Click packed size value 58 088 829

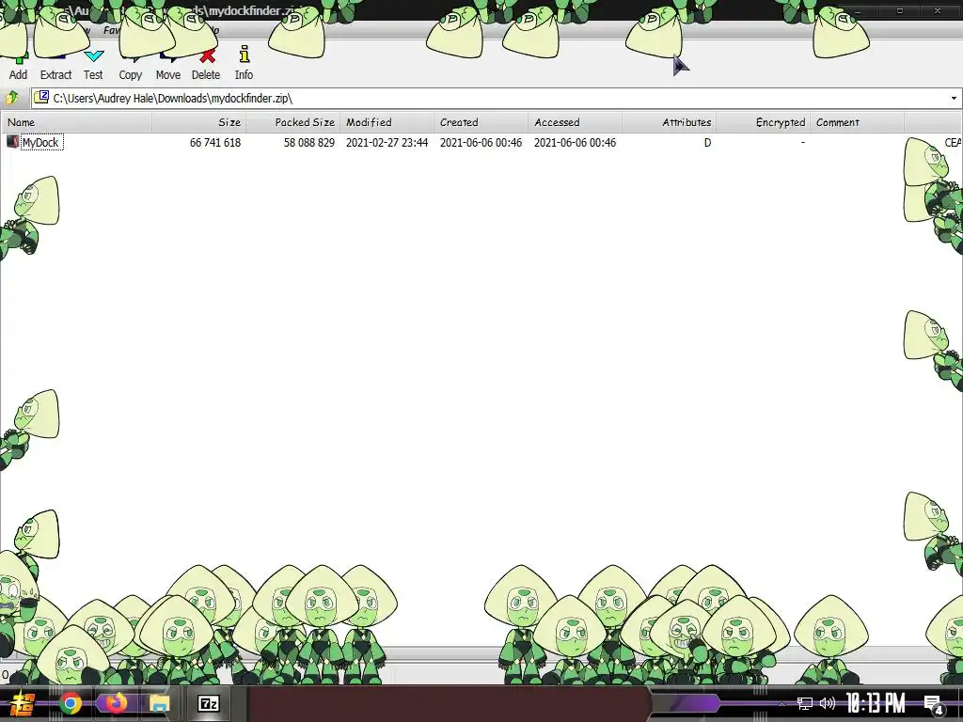308,143
